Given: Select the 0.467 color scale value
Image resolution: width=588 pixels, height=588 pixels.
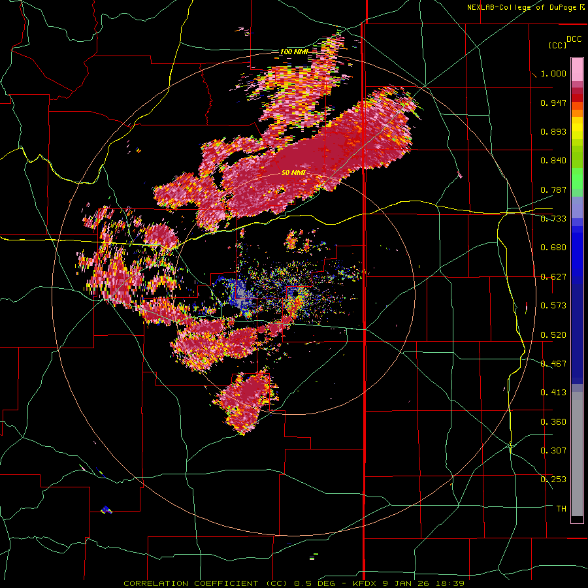Looking at the screenshot, I should 553,364.
